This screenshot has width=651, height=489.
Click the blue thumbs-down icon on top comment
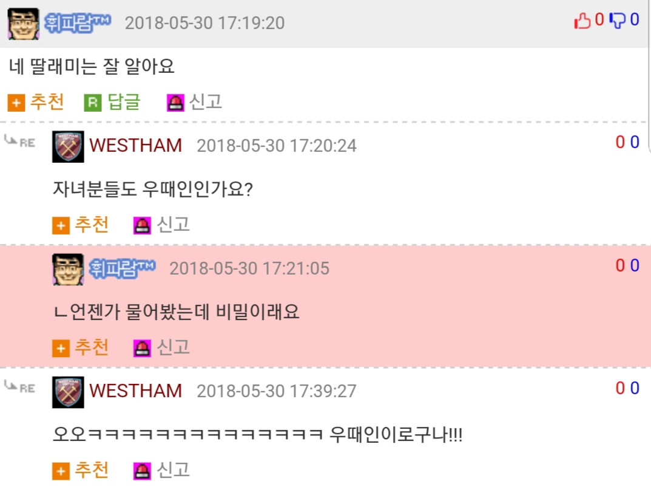coord(618,20)
